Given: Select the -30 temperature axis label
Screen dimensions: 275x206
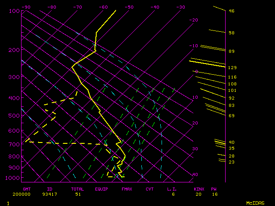Looking at the screenshot, I should pyautogui.click(x=181, y=7).
